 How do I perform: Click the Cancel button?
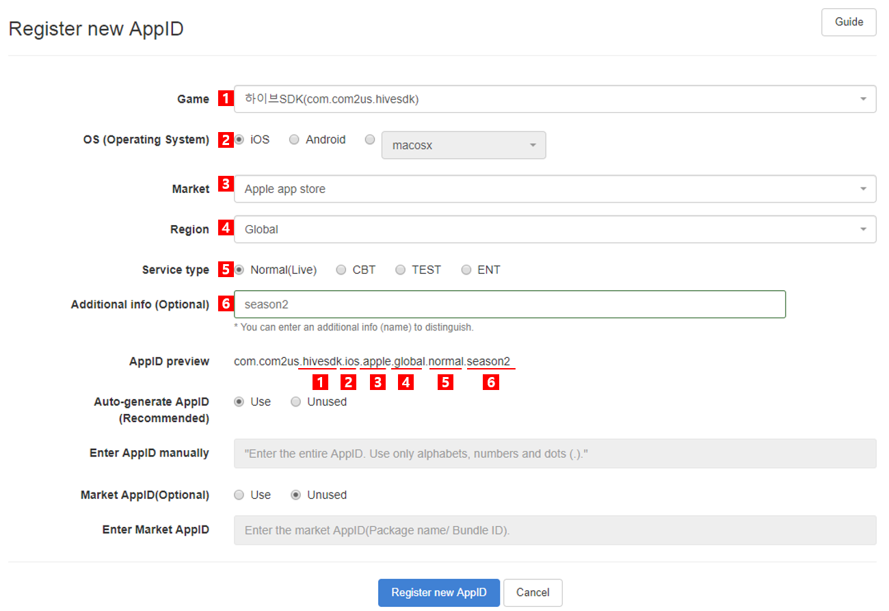coord(533,593)
